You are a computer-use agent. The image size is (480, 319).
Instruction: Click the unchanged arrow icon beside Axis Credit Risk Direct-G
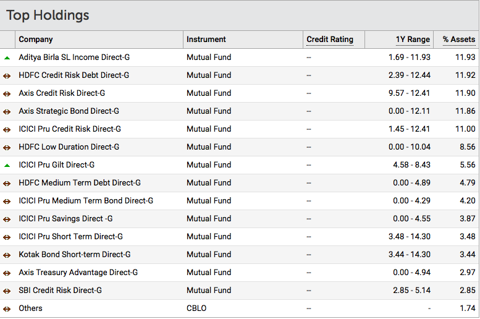[x=7, y=94]
